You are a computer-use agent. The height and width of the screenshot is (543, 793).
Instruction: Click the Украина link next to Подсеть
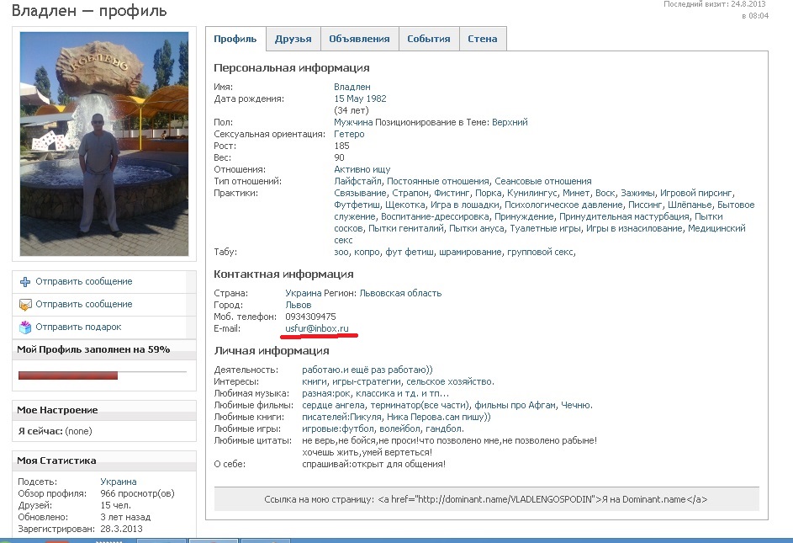tap(119, 482)
